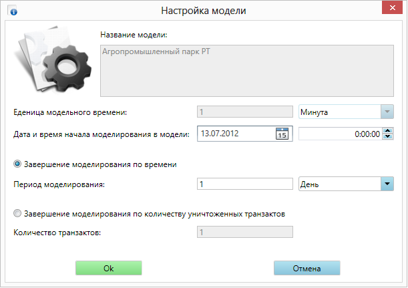Select termination by destroyed transacts radio button
This screenshot has width=408, height=288.
pos(17,214)
